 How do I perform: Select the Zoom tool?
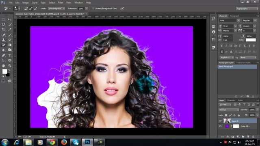click(10, 66)
